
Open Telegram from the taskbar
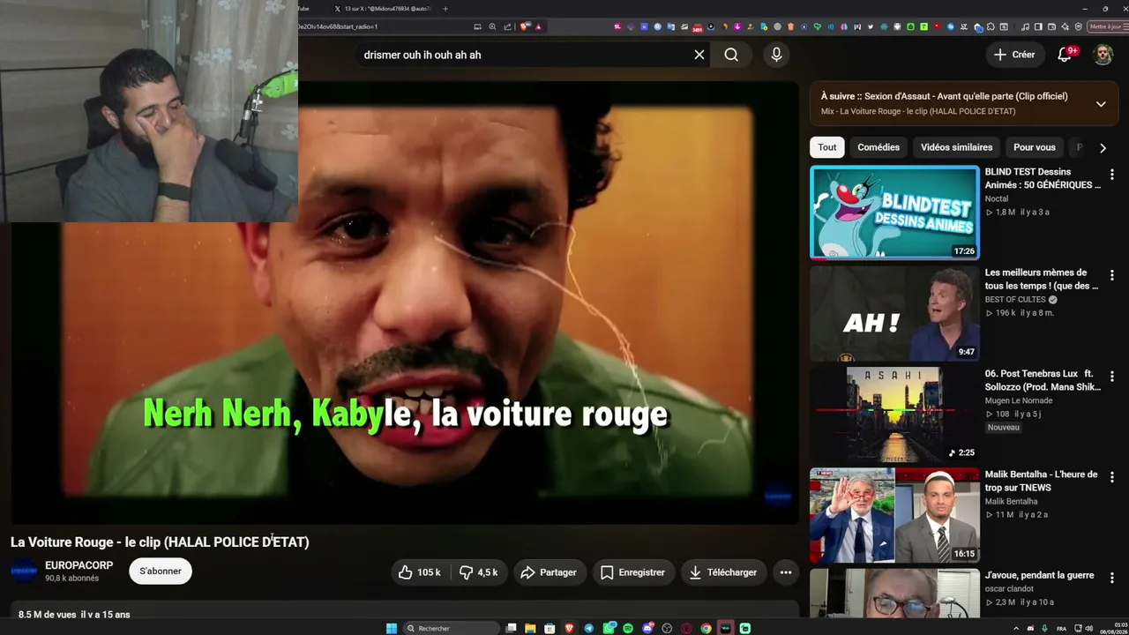click(589, 628)
